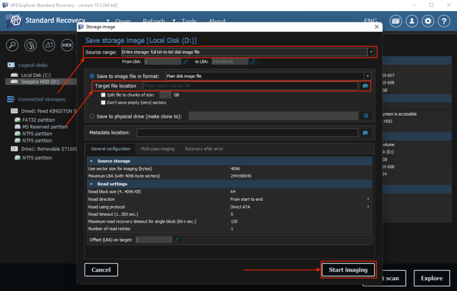Open the HEX viewer tool
The height and width of the screenshot is (291, 457).
(66, 45)
